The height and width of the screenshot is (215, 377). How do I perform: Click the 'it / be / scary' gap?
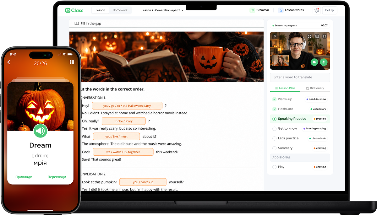123,121
